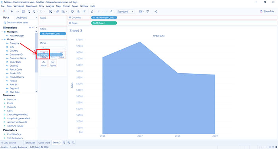278x149 pixels.
Task: Select the Postal Code dimension
Action: coord(16,69)
